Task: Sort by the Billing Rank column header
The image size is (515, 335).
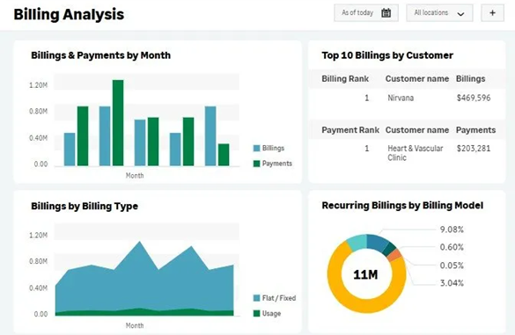Action: [345, 79]
